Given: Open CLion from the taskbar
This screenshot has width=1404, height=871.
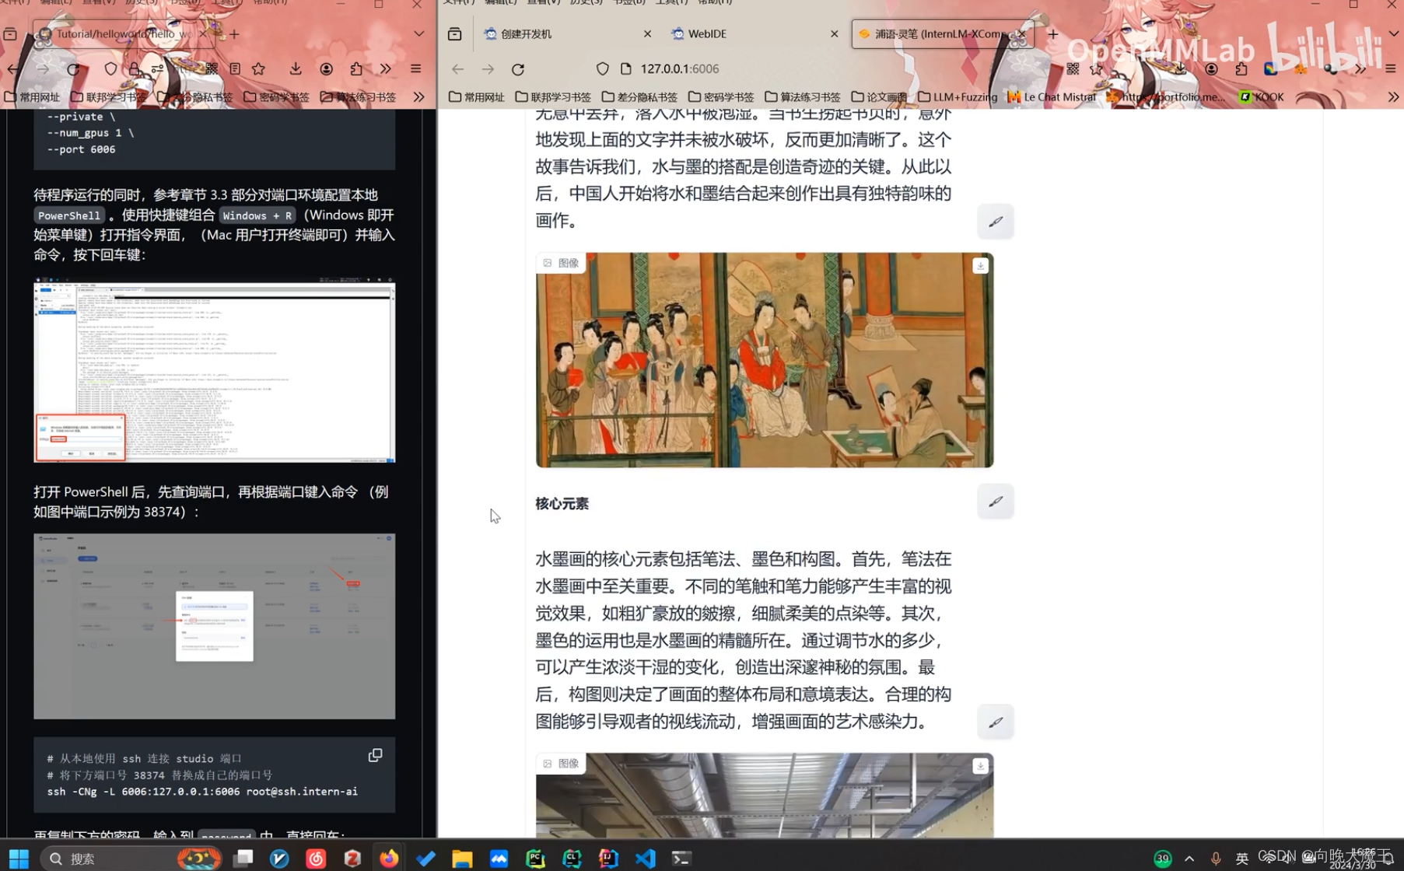Looking at the screenshot, I should pyautogui.click(x=572, y=858).
